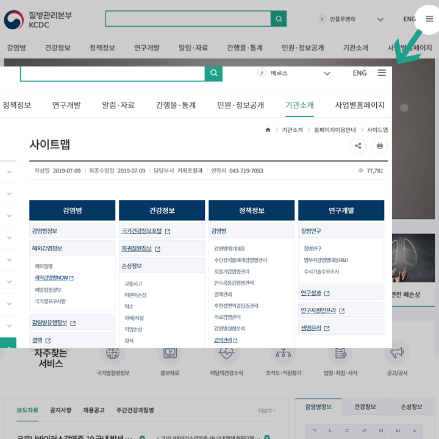Click the ㅂ consonant index button
439x439 pixels.
point(398,430)
